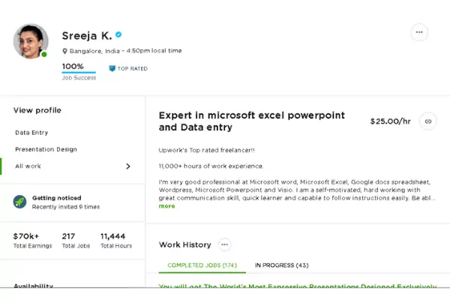
Task: Expand the All work chevron arrow
Action: pyautogui.click(x=128, y=166)
